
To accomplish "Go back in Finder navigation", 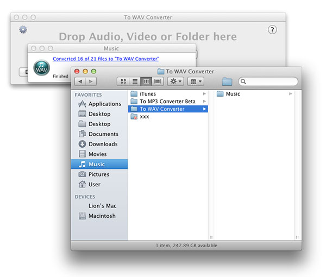I will tap(80, 81).
